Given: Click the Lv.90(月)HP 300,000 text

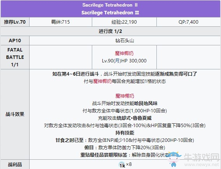Looking at the screenshot, I should click(x=124, y=60).
